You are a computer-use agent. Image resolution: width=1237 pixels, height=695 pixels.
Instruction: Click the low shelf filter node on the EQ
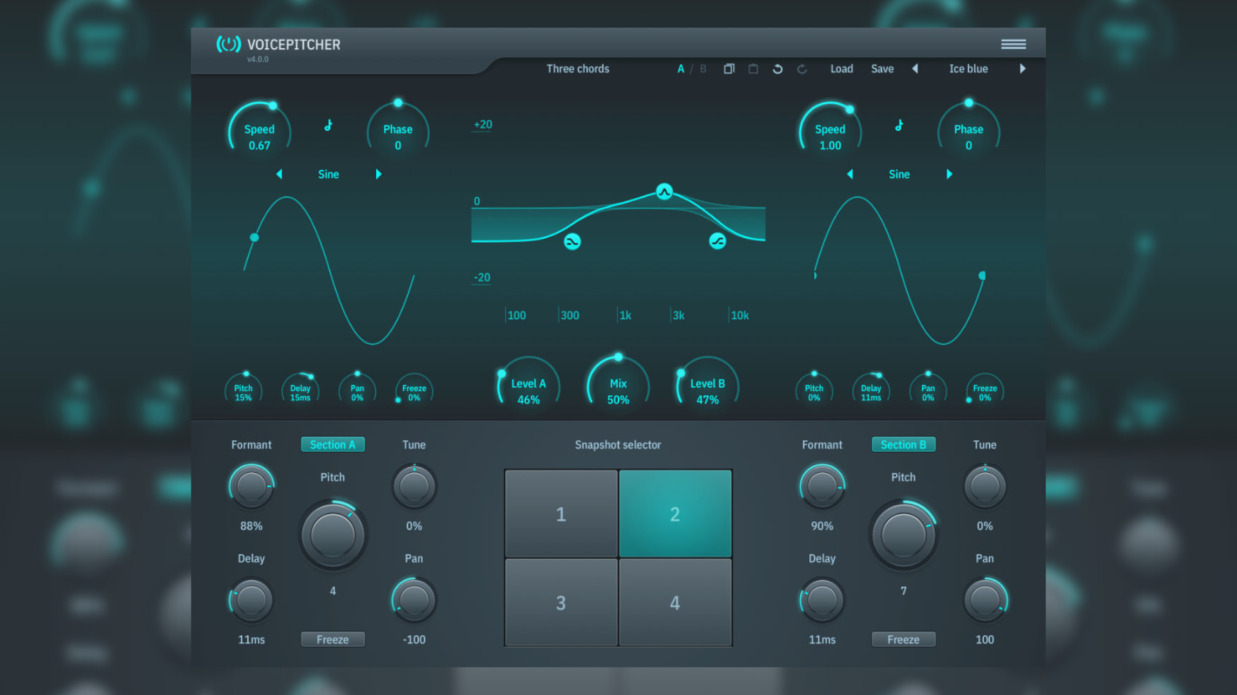click(572, 241)
